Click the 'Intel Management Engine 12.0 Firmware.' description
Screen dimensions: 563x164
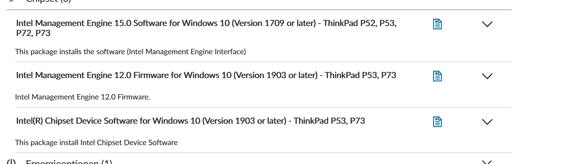[82, 97]
